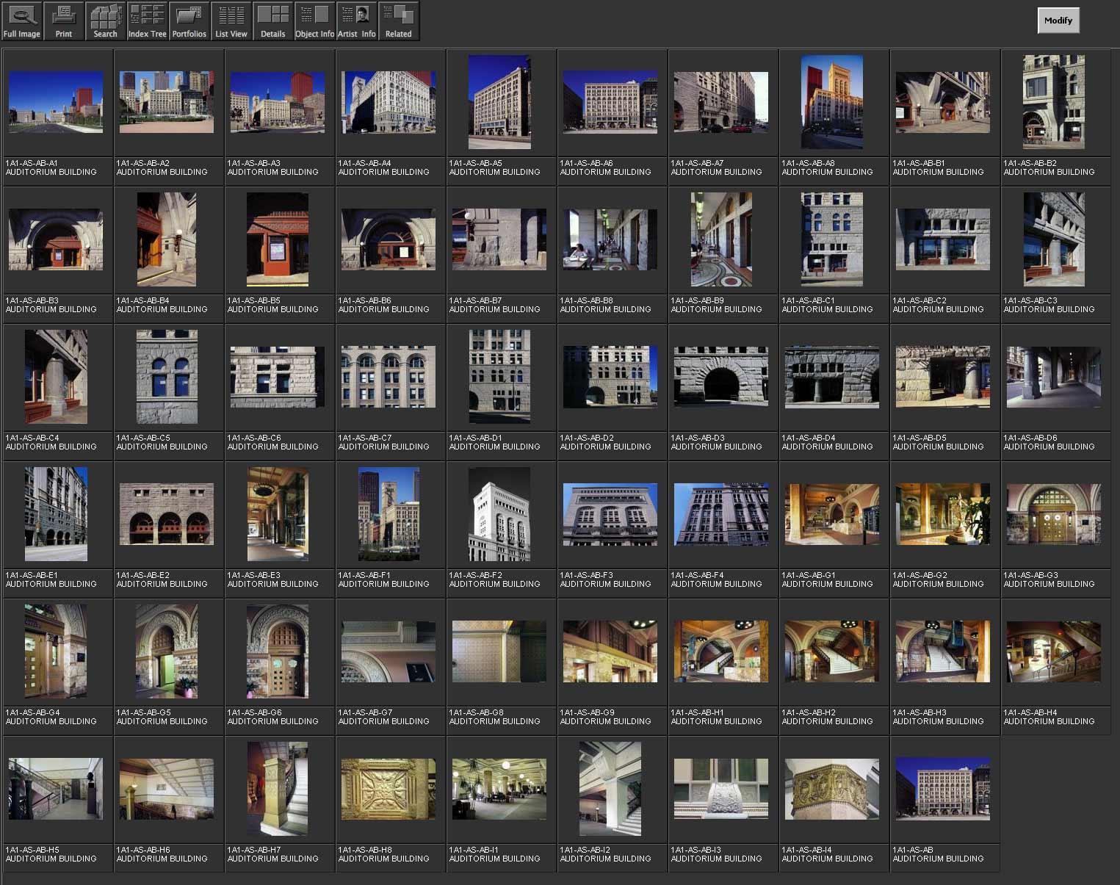Select thumbnail 1A1-AS-AB-F4
The image size is (1120, 885).
[x=721, y=514]
